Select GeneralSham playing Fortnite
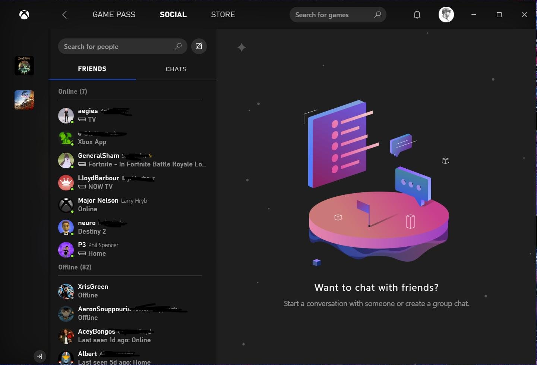Image resolution: width=537 pixels, height=365 pixels. (x=132, y=160)
